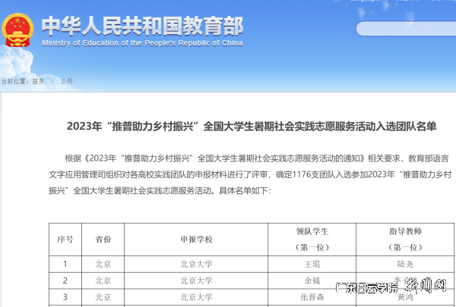Viewport: 456px width, 307px height.
Task: Click the student name 张晋森
Action: coord(312,296)
